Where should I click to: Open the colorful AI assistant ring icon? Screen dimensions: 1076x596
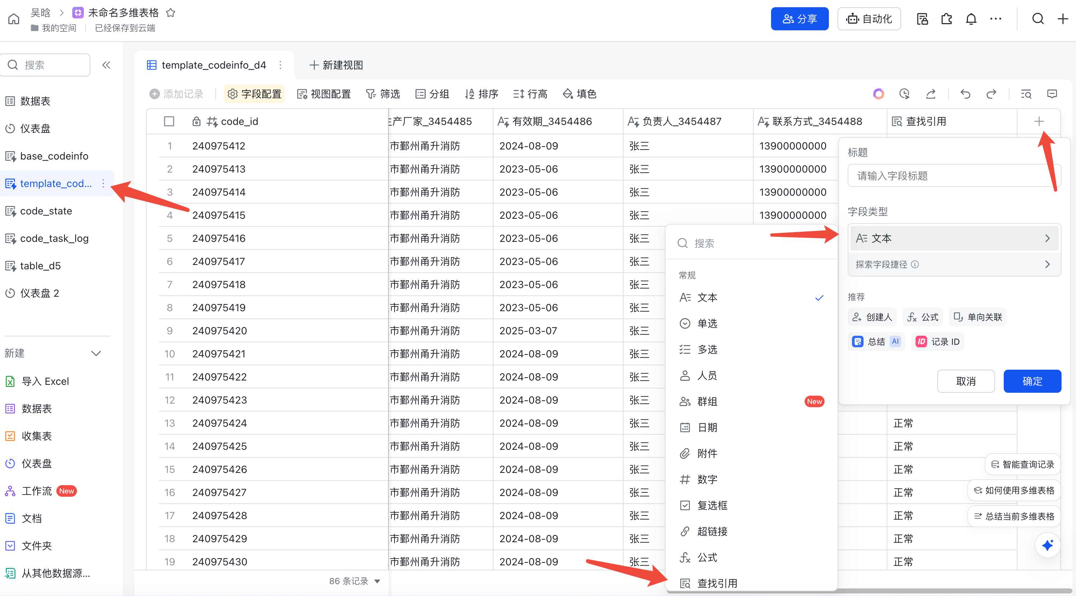coord(878,94)
